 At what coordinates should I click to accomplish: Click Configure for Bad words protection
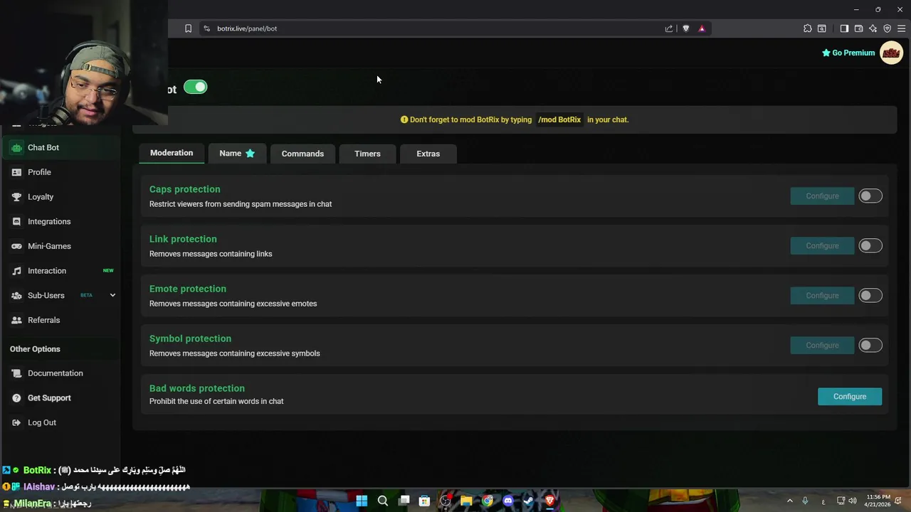pyautogui.click(x=850, y=397)
